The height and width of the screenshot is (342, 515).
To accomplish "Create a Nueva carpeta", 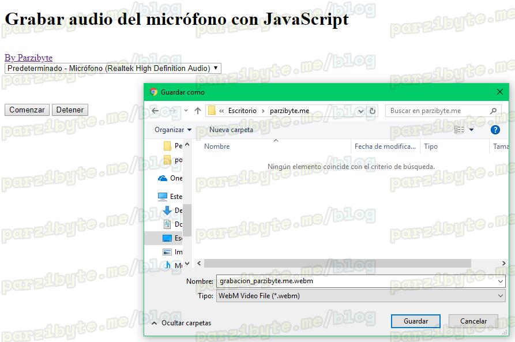I will pos(231,130).
